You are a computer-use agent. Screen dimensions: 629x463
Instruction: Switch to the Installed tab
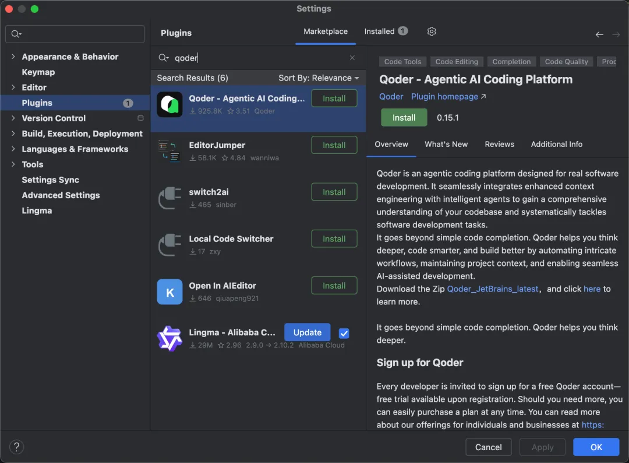click(385, 31)
